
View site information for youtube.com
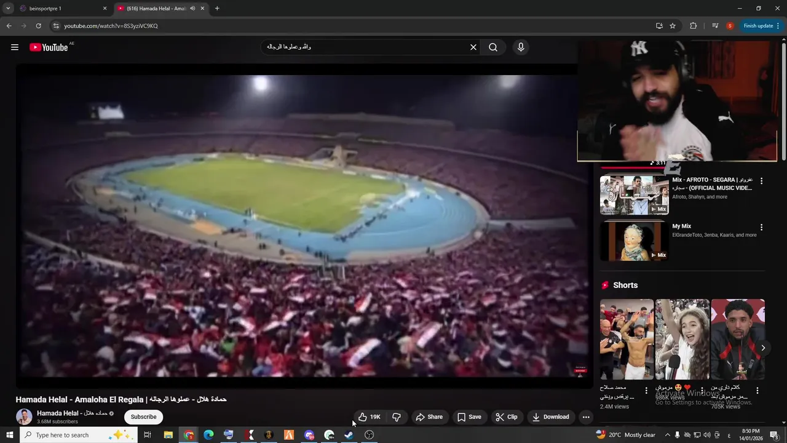pos(56,26)
